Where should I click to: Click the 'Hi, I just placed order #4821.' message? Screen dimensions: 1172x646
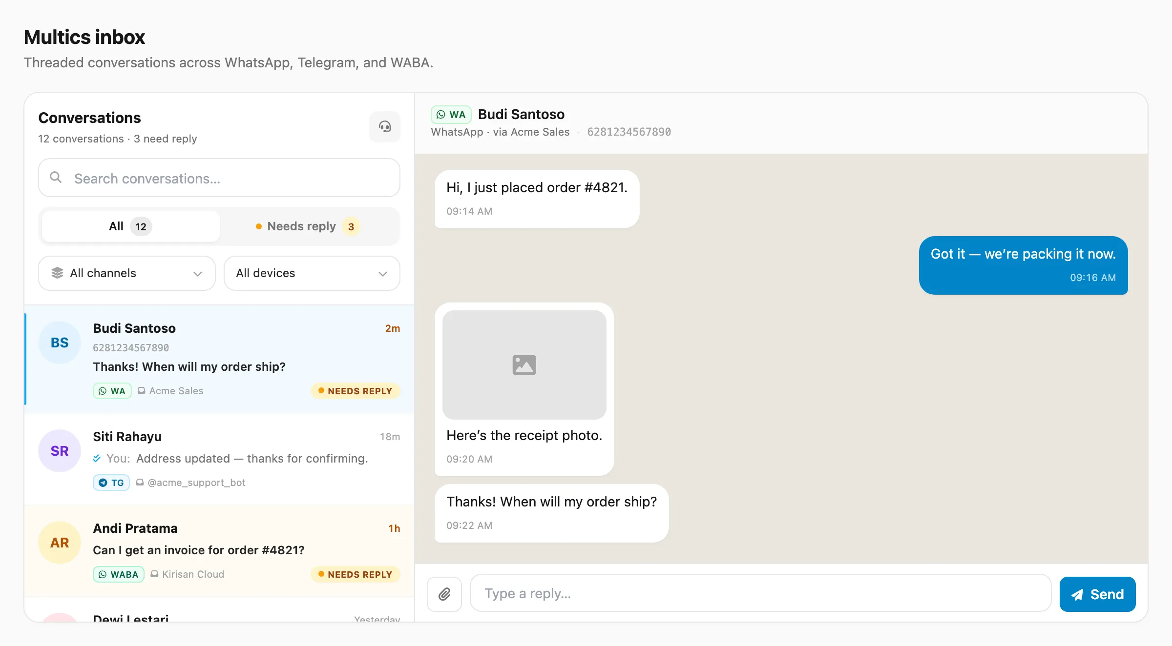pyautogui.click(x=537, y=199)
